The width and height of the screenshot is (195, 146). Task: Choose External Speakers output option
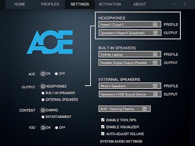point(43,100)
